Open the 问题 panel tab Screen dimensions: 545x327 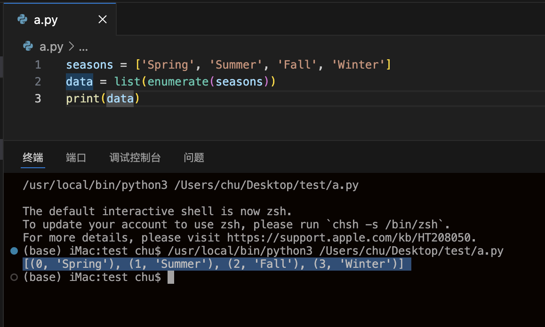(193, 157)
